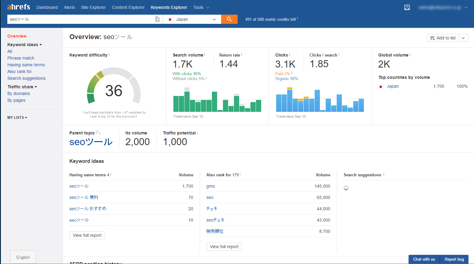Click the Japan flag in Top countries

pyautogui.click(x=381, y=86)
